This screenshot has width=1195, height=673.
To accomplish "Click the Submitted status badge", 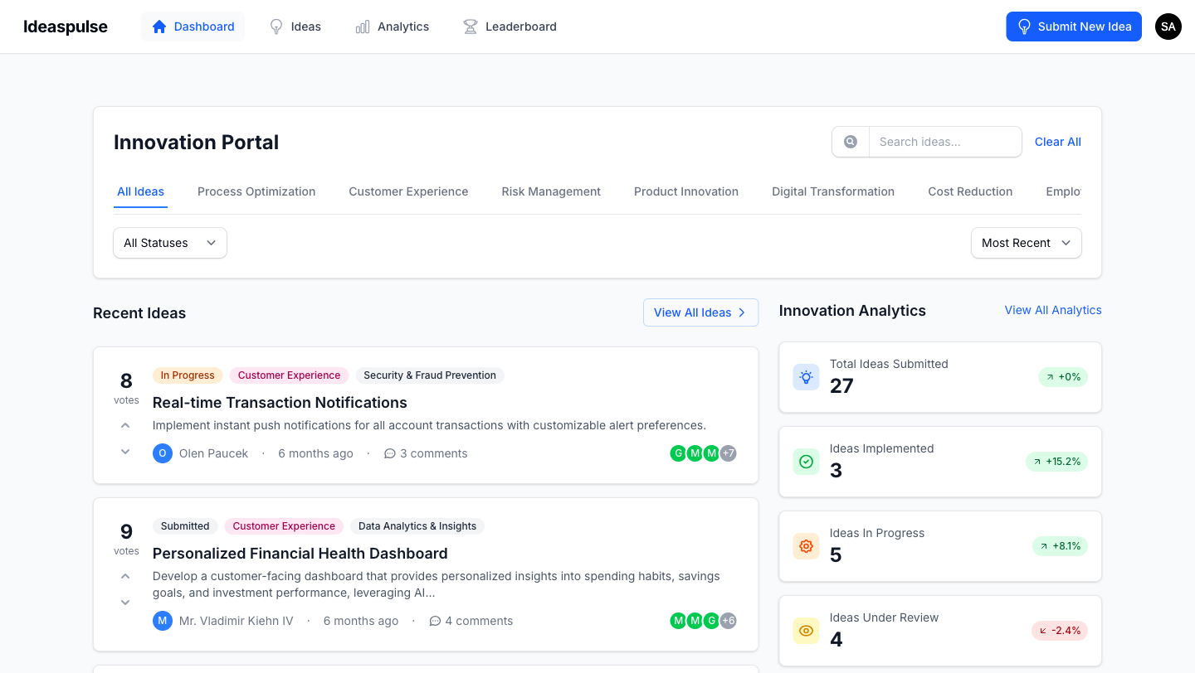I will coord(185,526).
